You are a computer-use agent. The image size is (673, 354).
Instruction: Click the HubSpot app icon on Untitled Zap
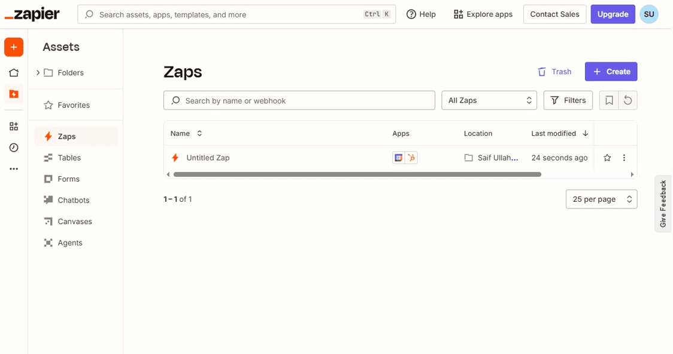pyautogui.click(x=411, y=158)
